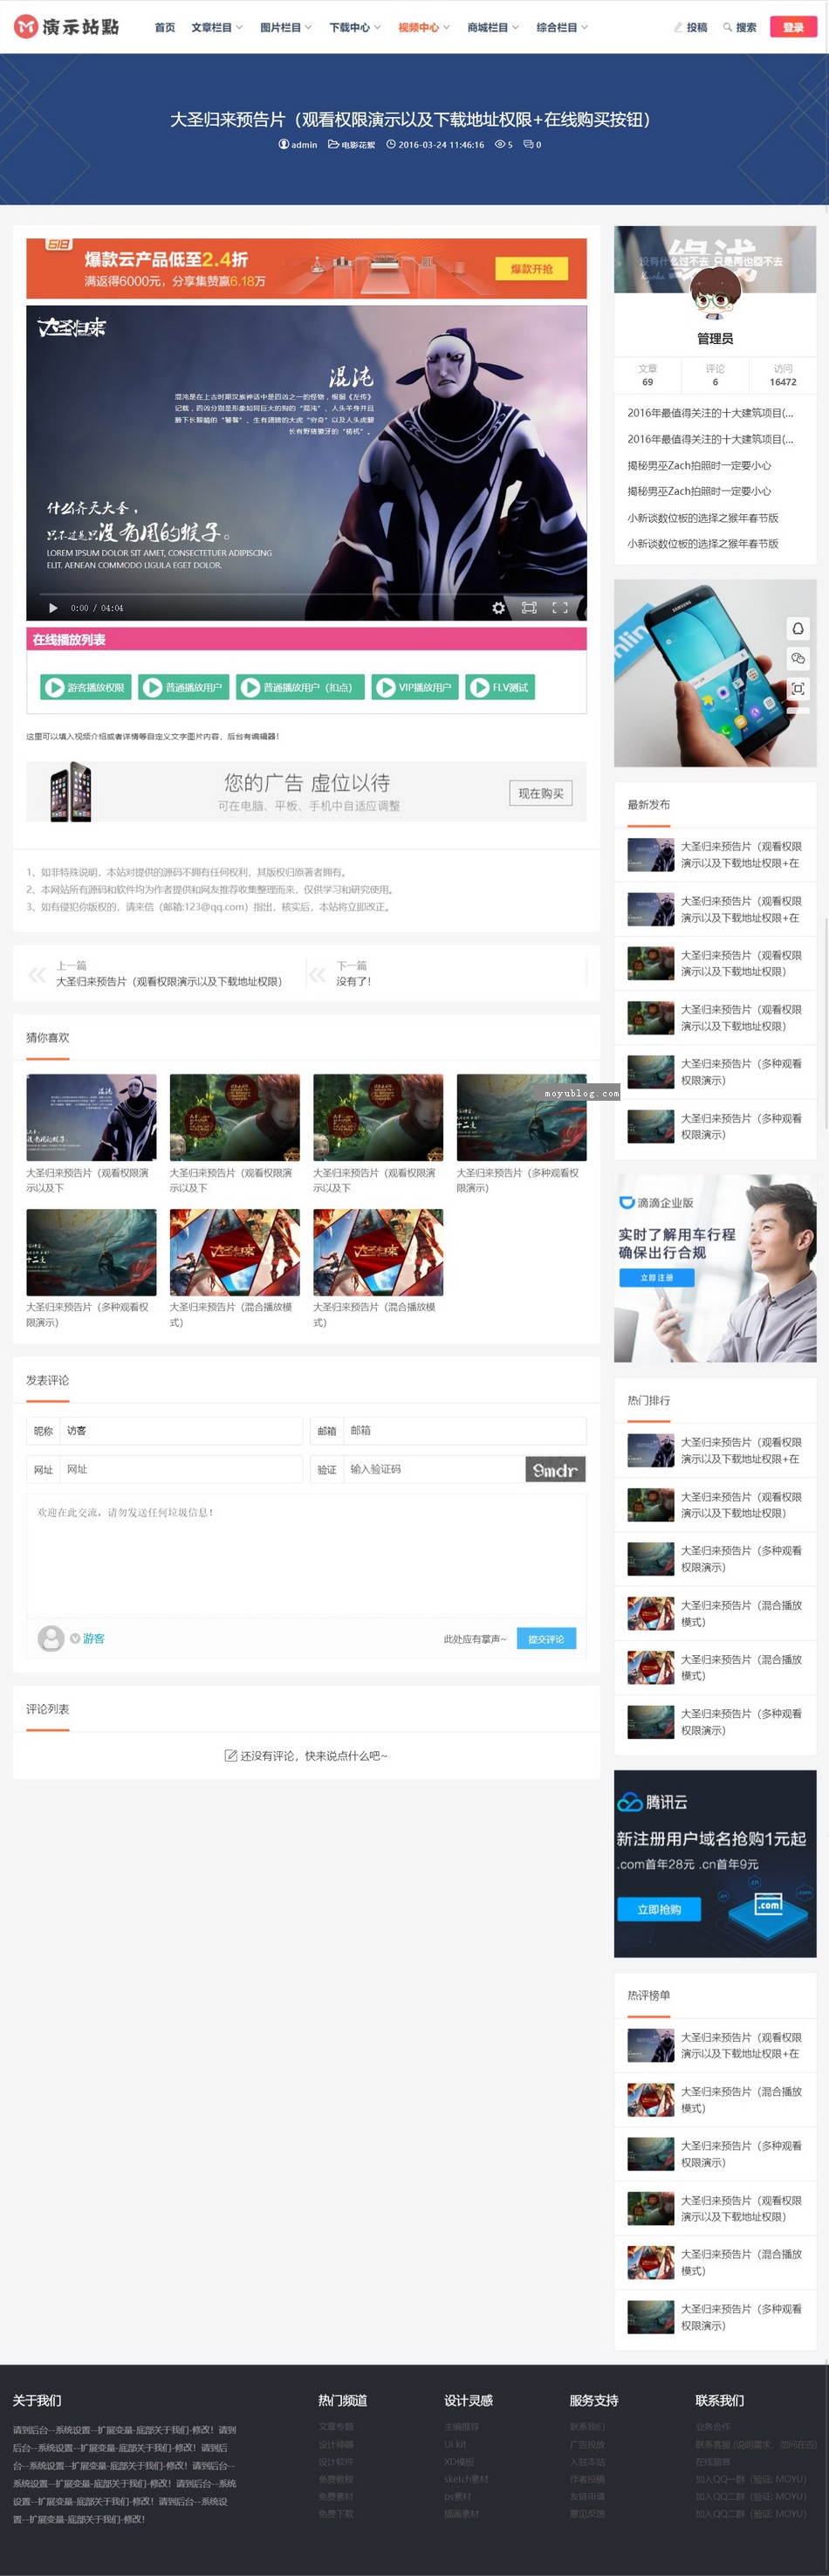Click the administrator avatar image
Screen dimensions: 829x2576
pyautogui.click(x=714, y=293)
